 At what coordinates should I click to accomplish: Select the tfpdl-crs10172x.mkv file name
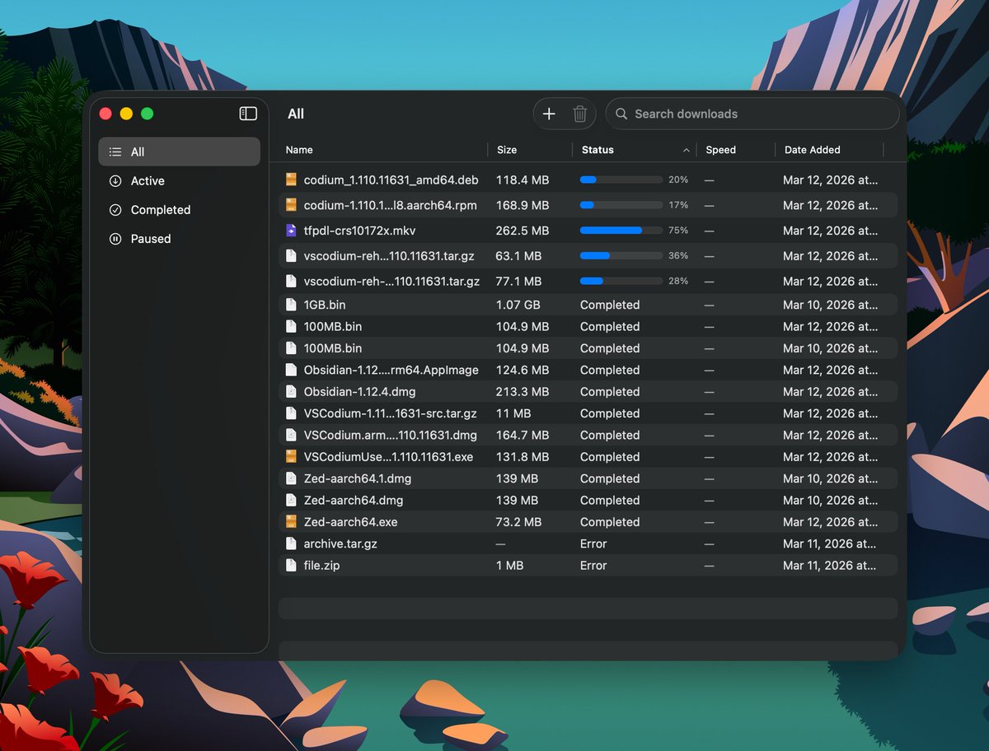(359, 231)
